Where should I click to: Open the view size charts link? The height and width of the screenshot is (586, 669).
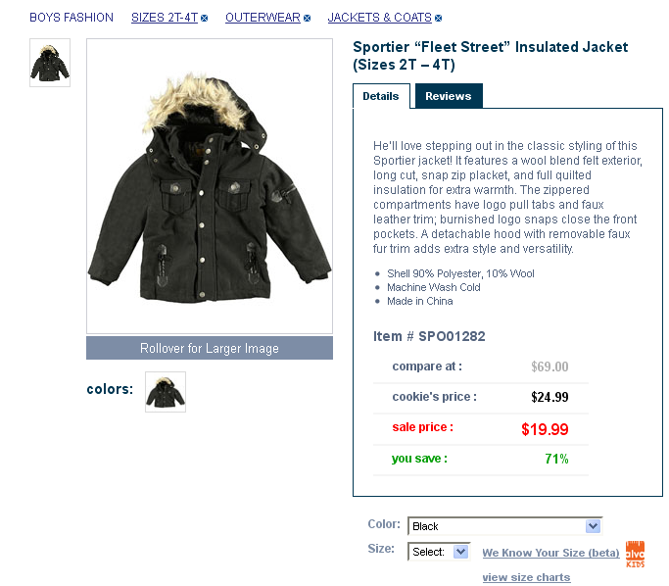coord(526,577)
